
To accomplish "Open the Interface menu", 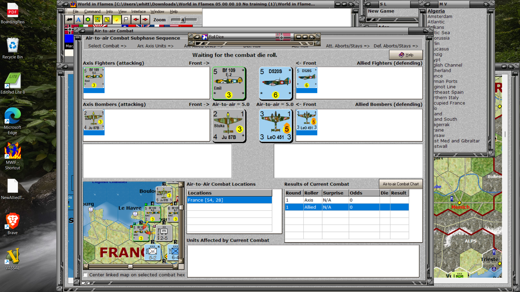I will (x=138, y=11).
